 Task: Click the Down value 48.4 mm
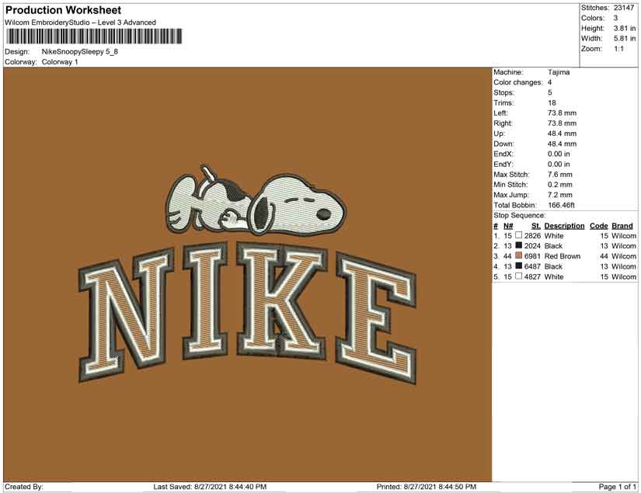click(x=562, y=144)
